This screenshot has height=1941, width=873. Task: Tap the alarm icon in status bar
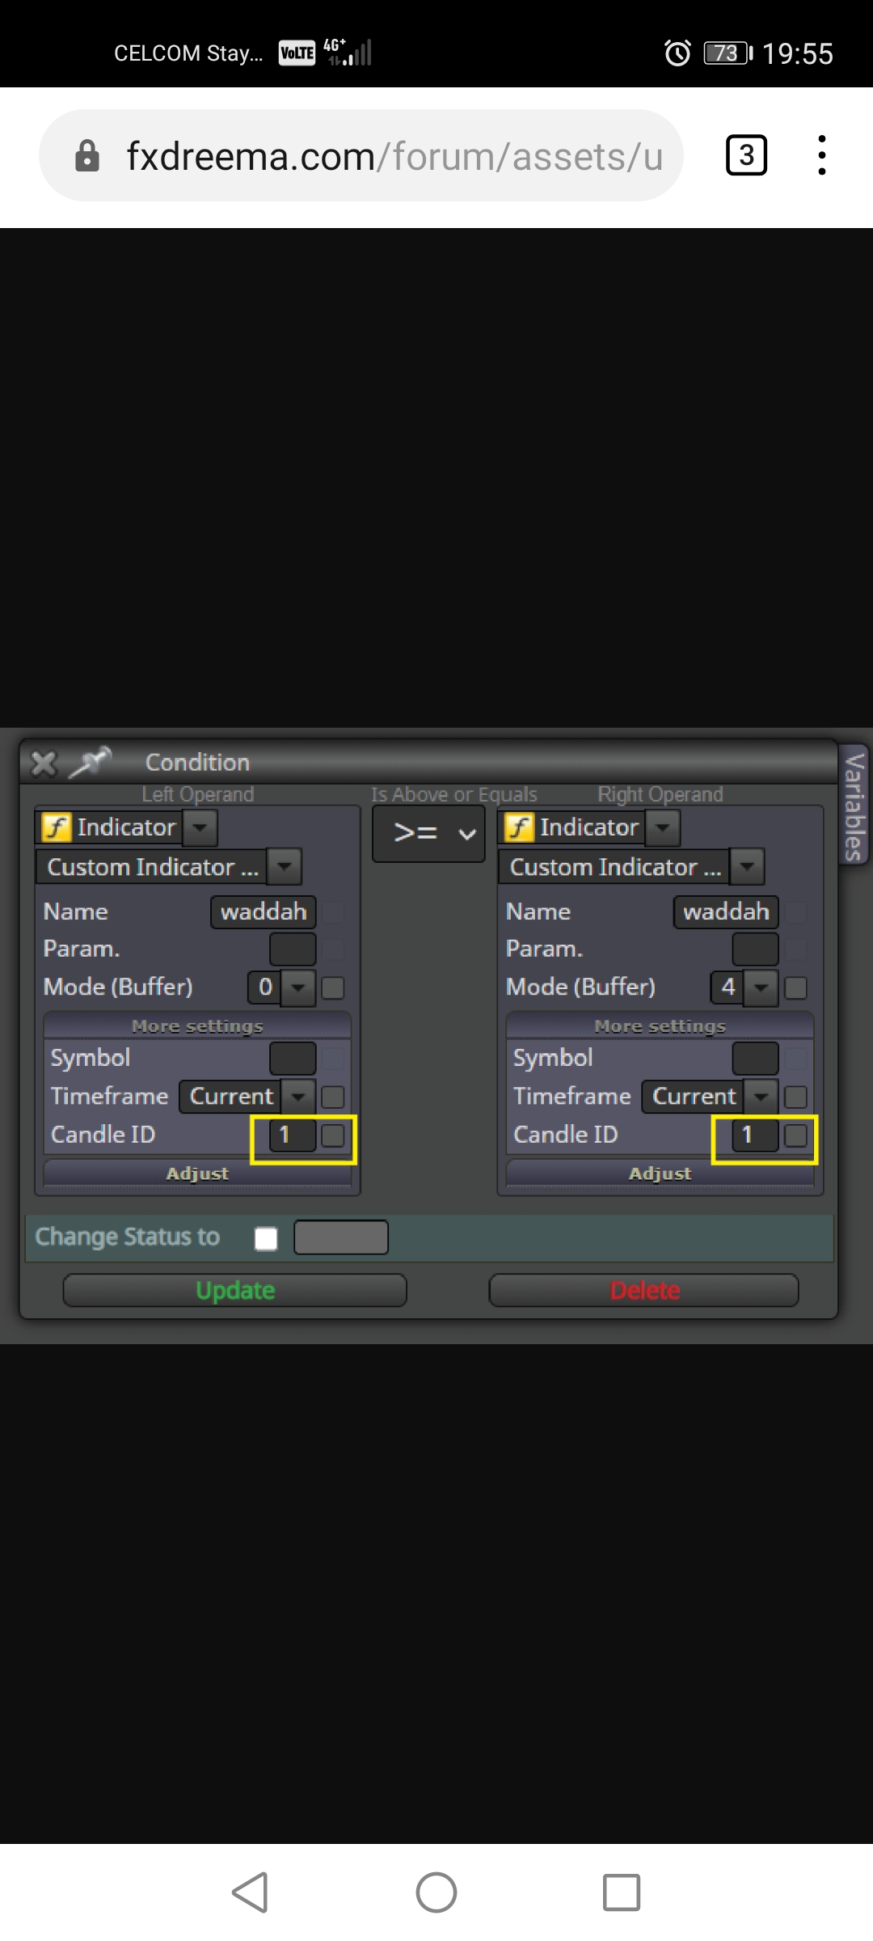(677, 53)
